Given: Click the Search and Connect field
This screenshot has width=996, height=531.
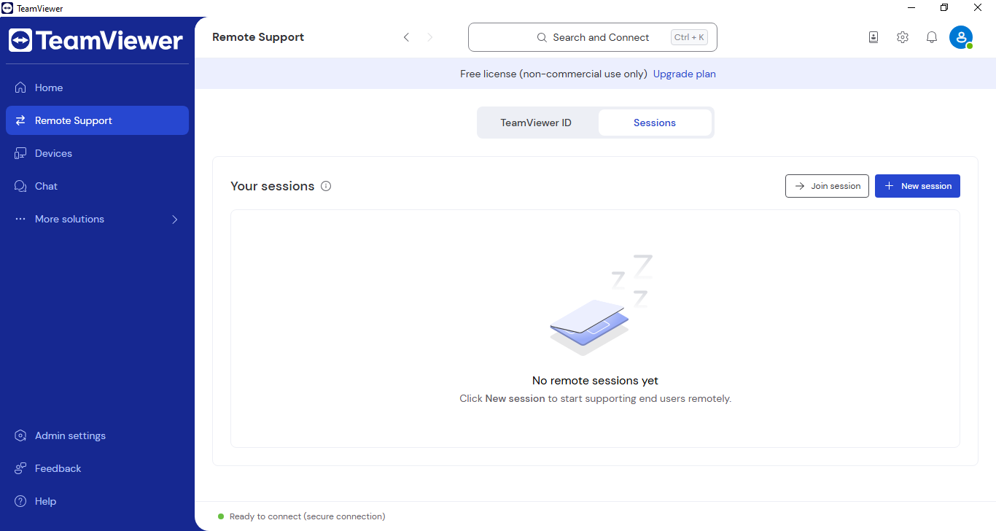Looking at the screenshot, I should (592, 37).
